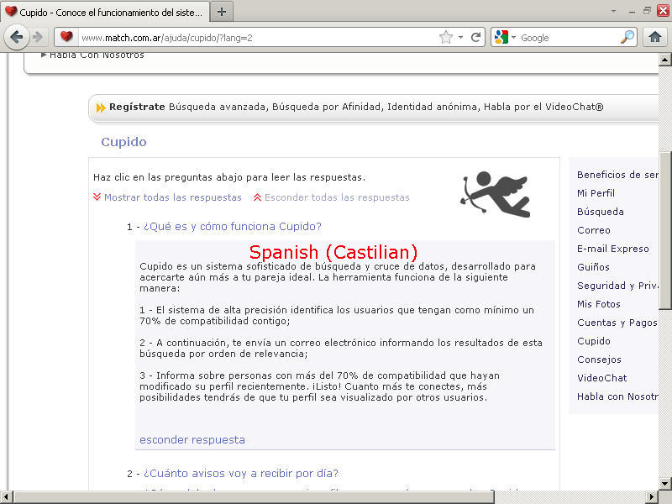
Task: Open Correo sidebar link
Action: click(x=594, y=229)
